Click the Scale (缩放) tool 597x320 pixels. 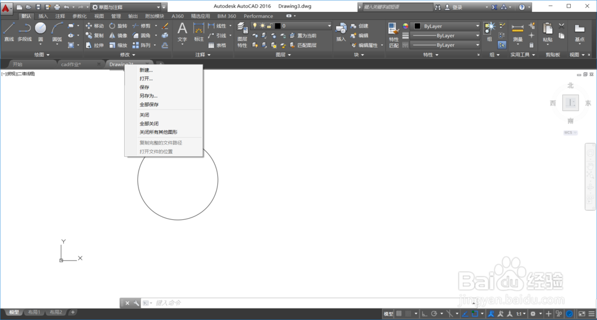[x=118, y=45]
